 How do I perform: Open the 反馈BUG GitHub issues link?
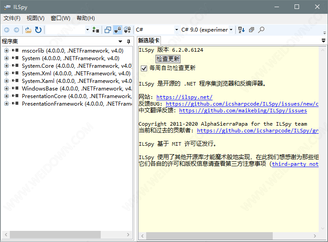click(242, 104)
